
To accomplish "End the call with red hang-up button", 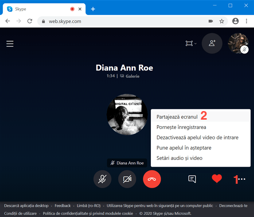I will tap(152, 179).
